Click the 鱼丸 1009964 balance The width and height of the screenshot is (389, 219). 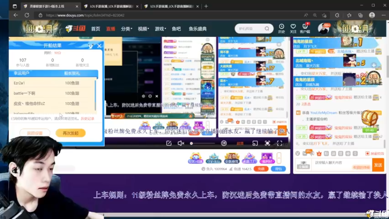[x=214, y=169]
